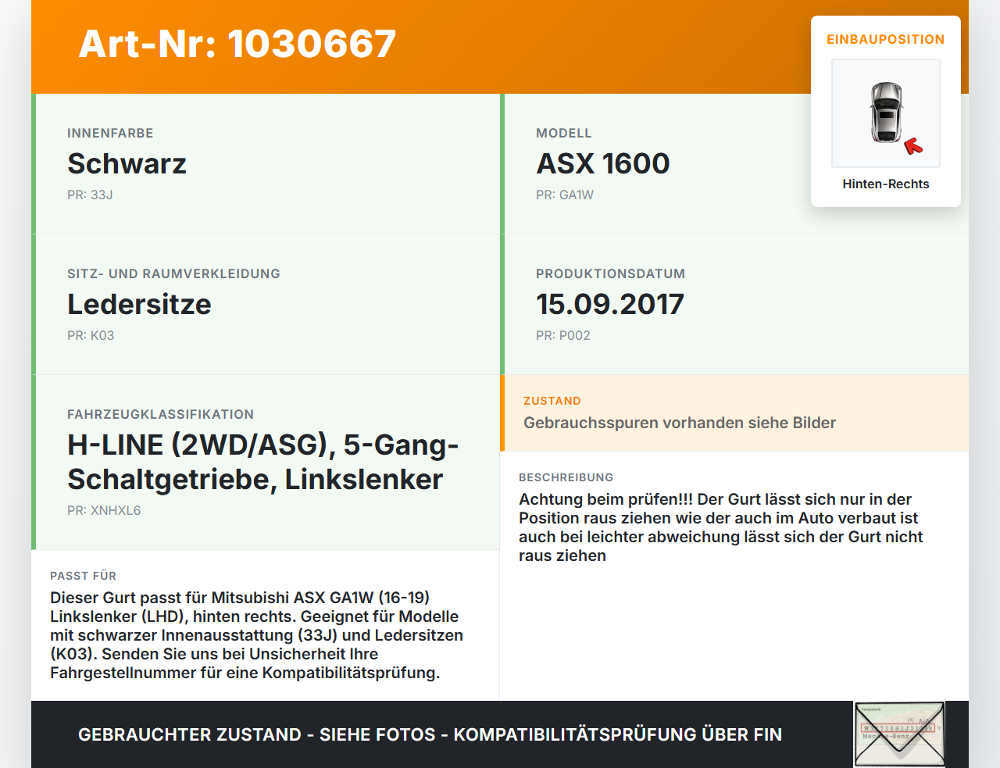The height and width of the screenshot is (768, 1000).
Task: Expand the Passt für compatibility section
Action: (266, 625)
